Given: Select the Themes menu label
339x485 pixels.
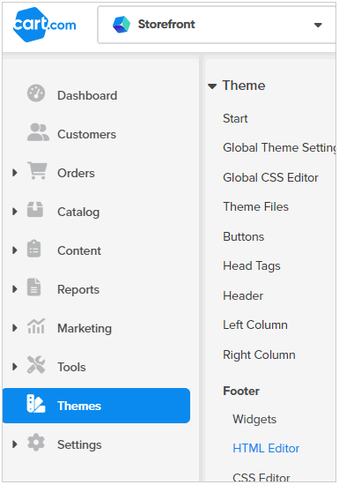Looking at the screenshot, I should [x=79, y=406].
